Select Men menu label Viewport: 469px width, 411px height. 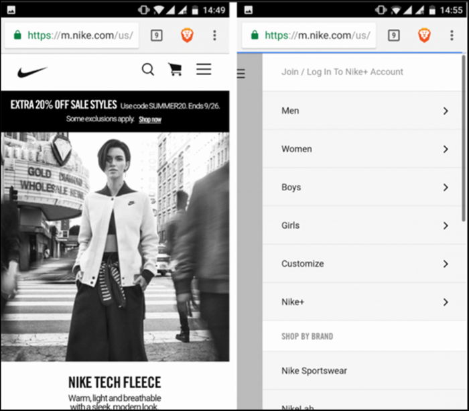click(x=290, y=111)
